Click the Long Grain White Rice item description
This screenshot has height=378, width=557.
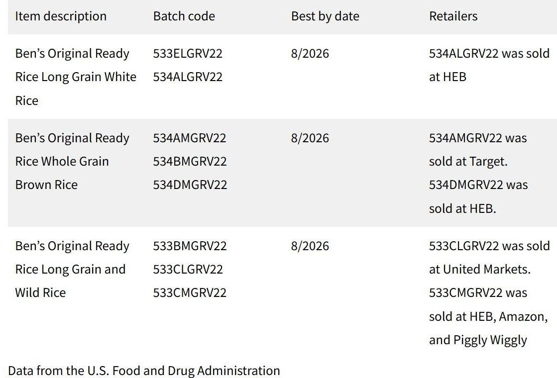[x=76, y=77]
